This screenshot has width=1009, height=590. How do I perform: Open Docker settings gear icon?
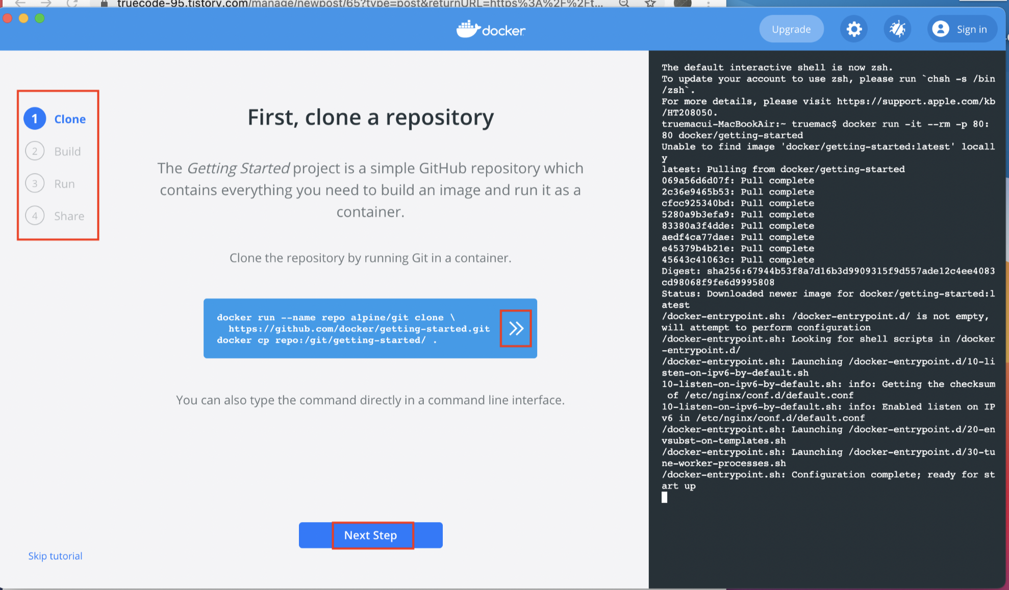point(854,29)
